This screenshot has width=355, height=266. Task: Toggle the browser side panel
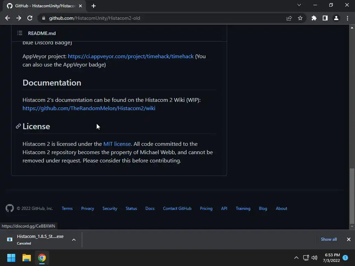[325, 18]
